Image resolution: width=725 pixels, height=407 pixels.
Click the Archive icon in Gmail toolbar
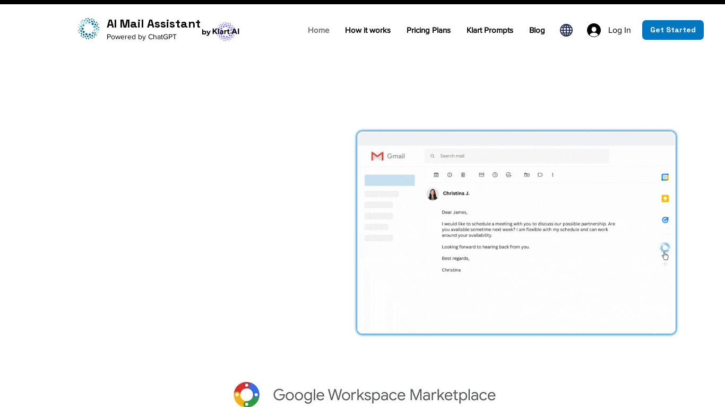point(436,175)
